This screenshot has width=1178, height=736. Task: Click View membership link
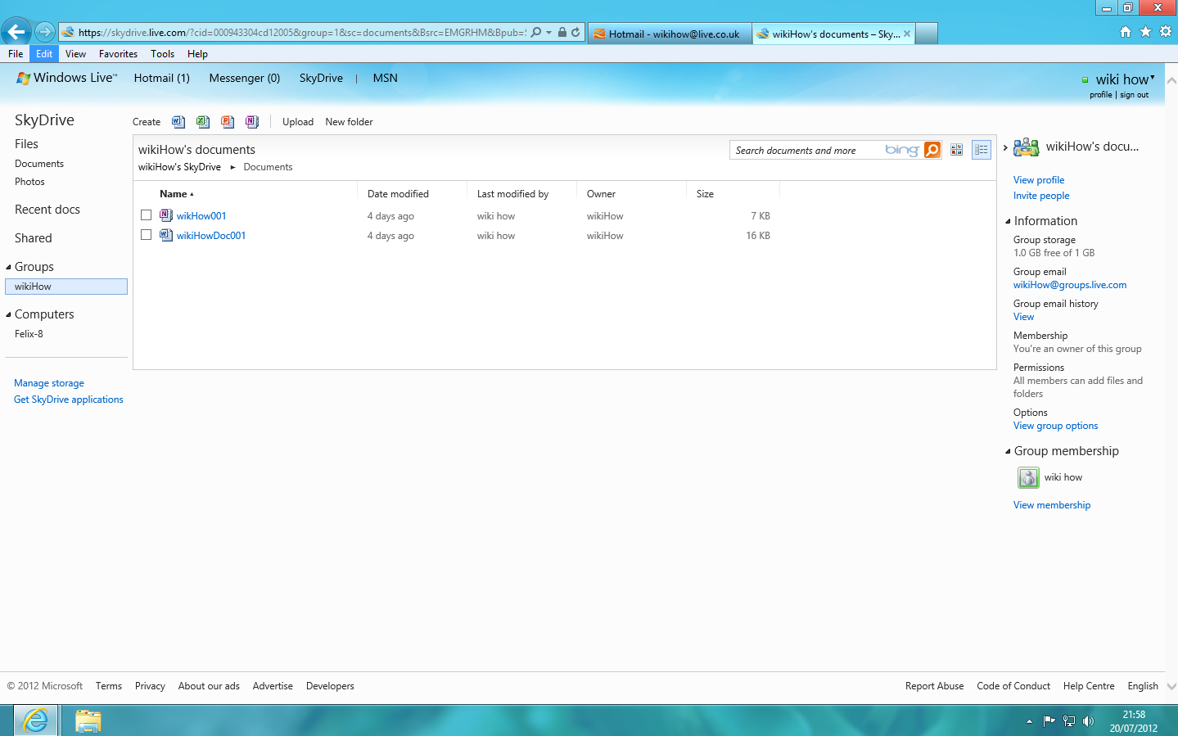1052,505
